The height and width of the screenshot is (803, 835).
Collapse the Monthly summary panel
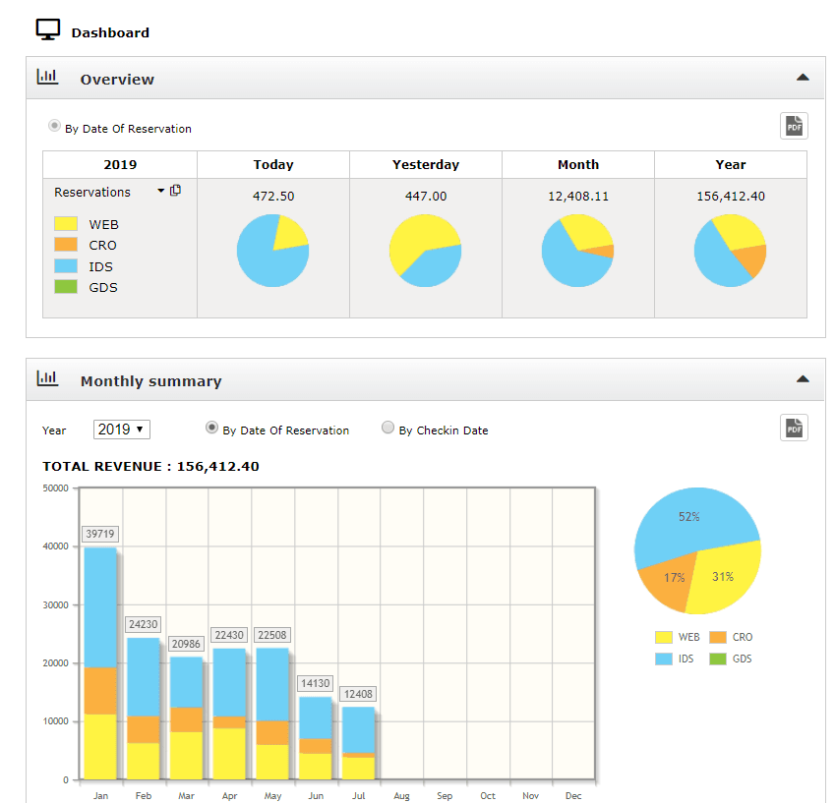click(803, 378)
